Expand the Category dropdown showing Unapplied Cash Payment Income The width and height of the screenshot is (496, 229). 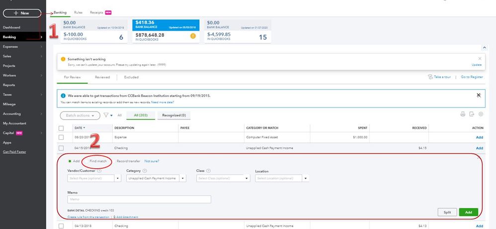(183, 178)
